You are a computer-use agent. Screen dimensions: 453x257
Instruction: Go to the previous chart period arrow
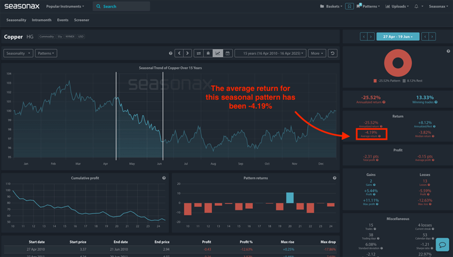tap(179, 53)
